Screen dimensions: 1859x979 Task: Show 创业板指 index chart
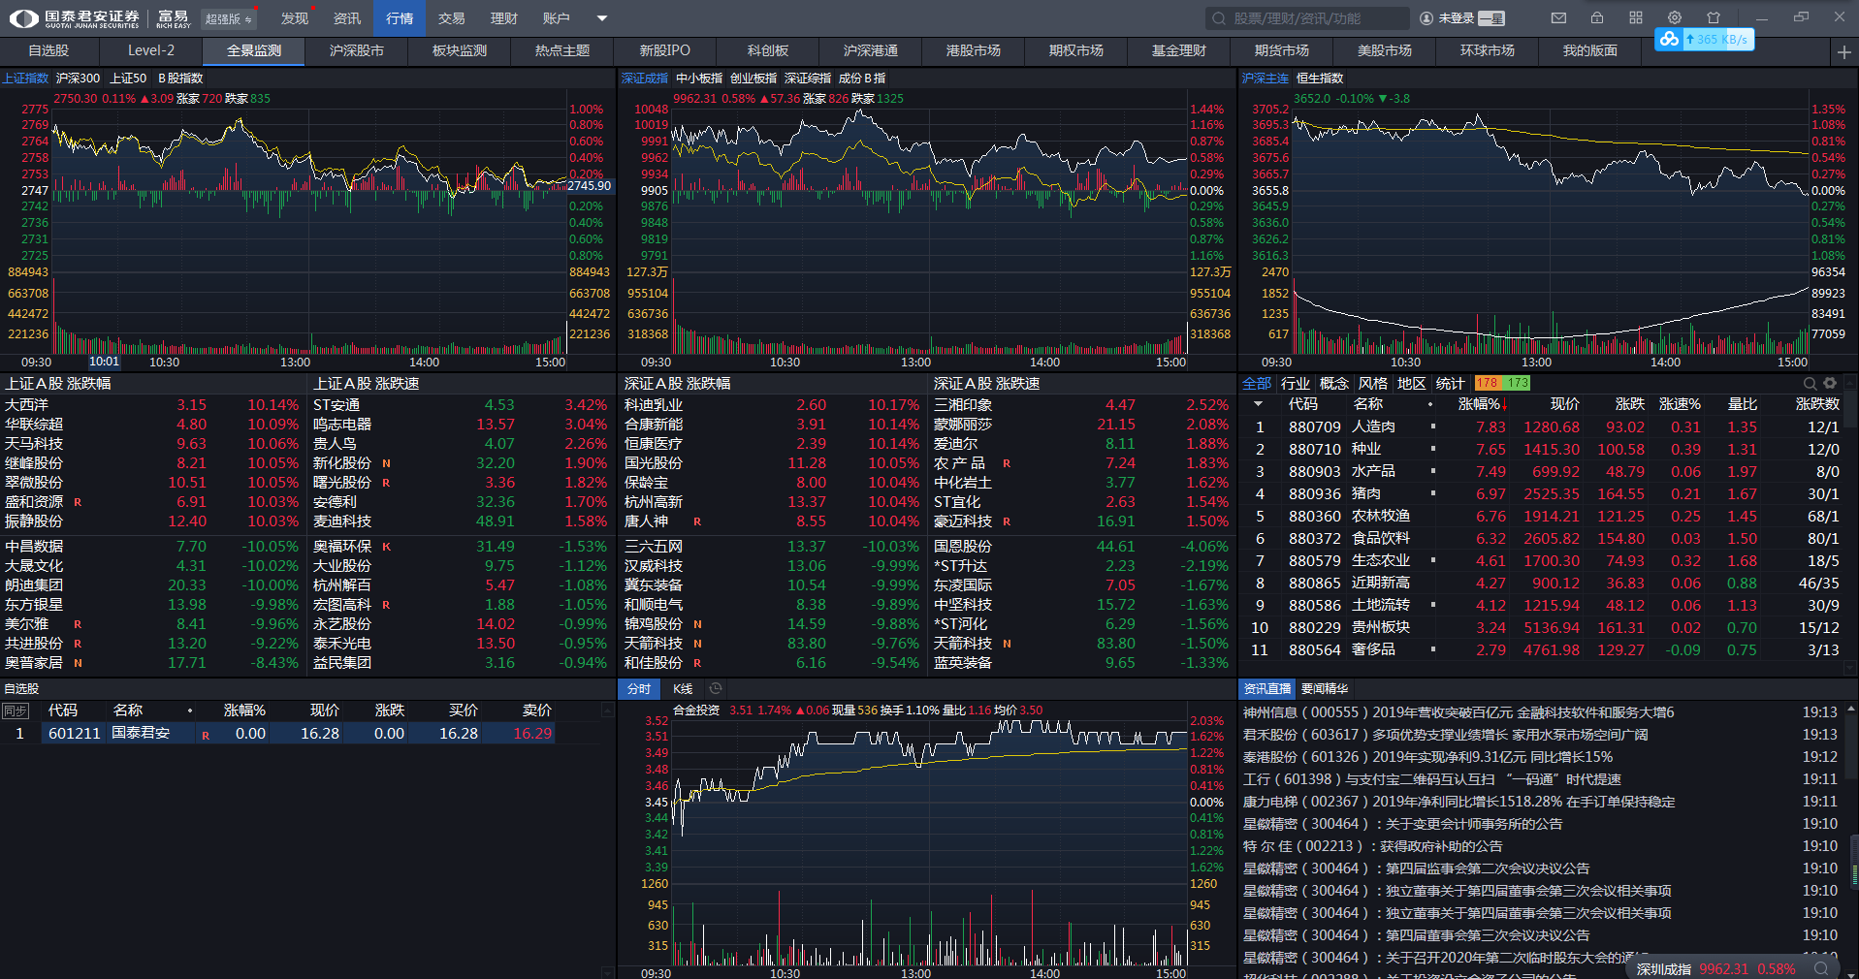coord(753,79)
